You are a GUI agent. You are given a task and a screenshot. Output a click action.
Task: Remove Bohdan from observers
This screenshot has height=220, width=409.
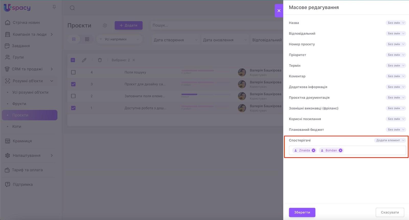click(x=340, y=150)
